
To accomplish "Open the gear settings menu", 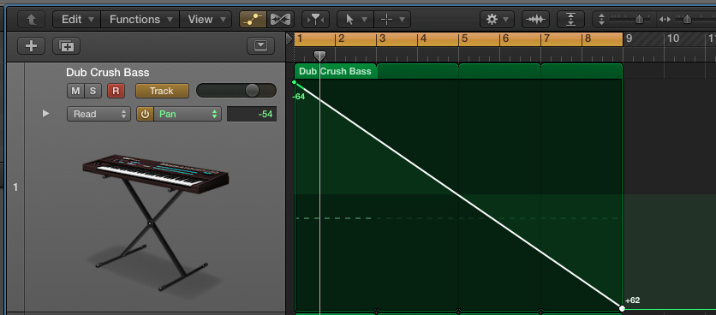I will [497, 20].
